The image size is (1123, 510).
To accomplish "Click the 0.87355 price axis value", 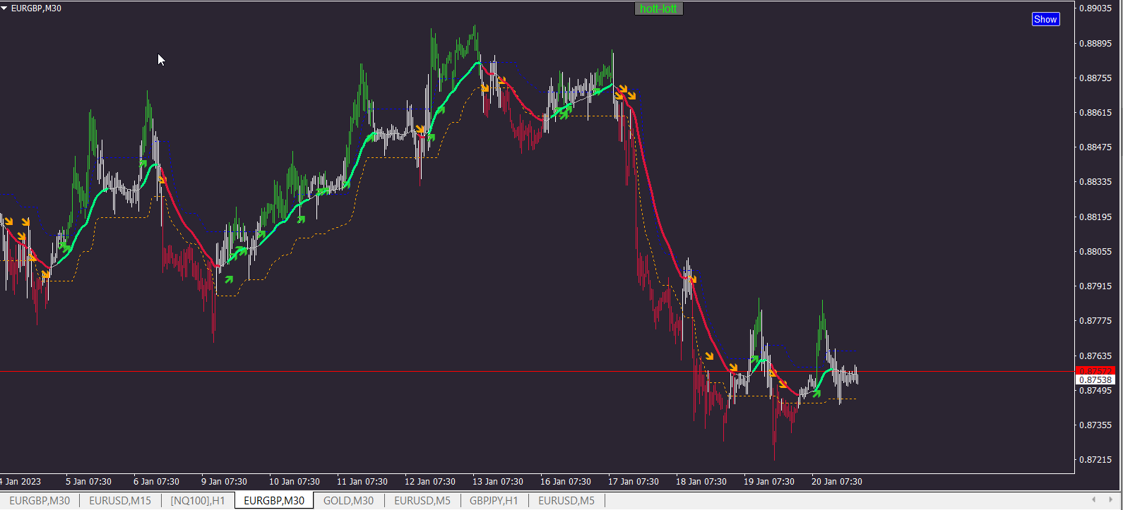I will (x=1095, y=425).
